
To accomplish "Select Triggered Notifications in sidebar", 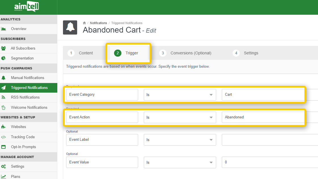I will point(29,88).
